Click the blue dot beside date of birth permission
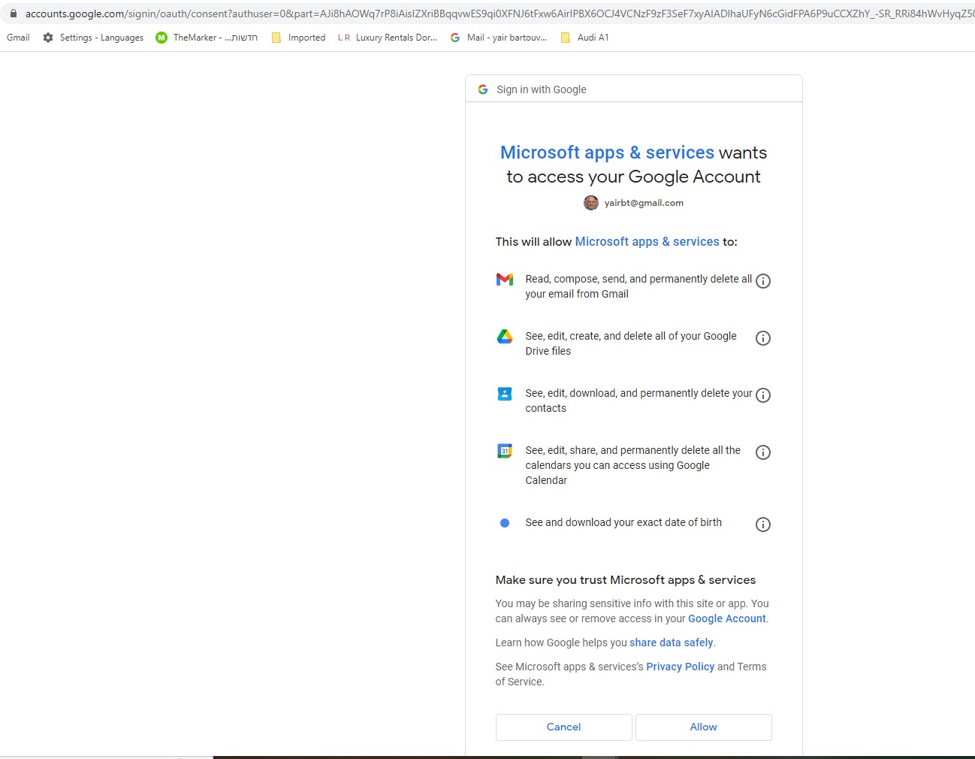This screenshot has width=975, height=759. click(x=505, y=523)
